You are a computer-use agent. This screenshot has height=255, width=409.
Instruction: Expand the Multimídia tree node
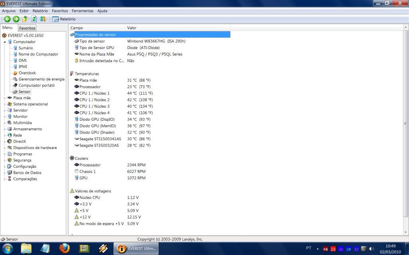(x=5, y=123)
